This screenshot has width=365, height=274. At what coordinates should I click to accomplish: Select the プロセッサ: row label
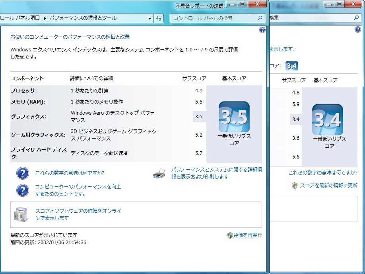pyautogui.click(x=24, y=90)
